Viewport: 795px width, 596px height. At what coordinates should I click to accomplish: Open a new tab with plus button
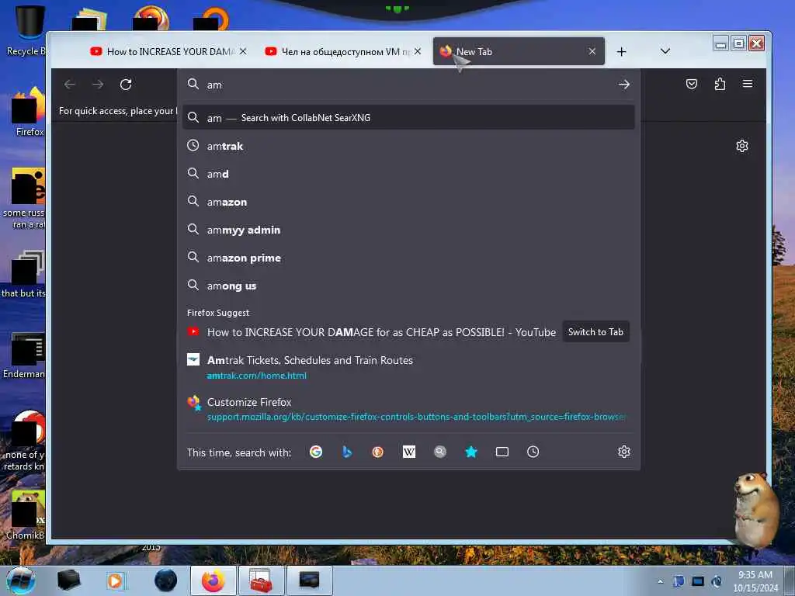pos(622,52)
